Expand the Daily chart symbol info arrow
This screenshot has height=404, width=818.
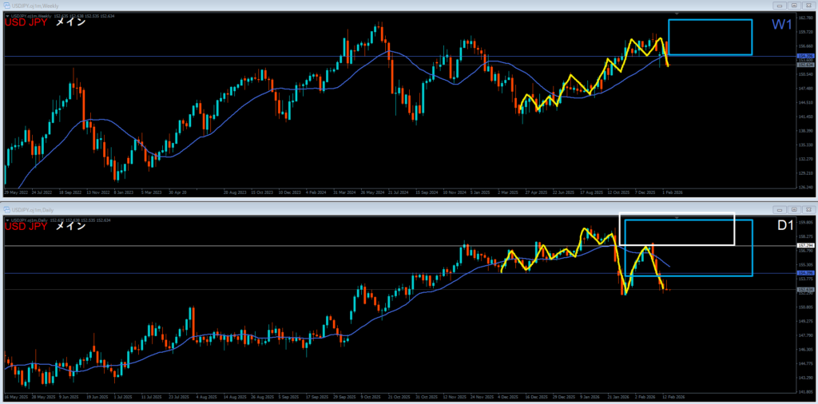coord(6,218)
